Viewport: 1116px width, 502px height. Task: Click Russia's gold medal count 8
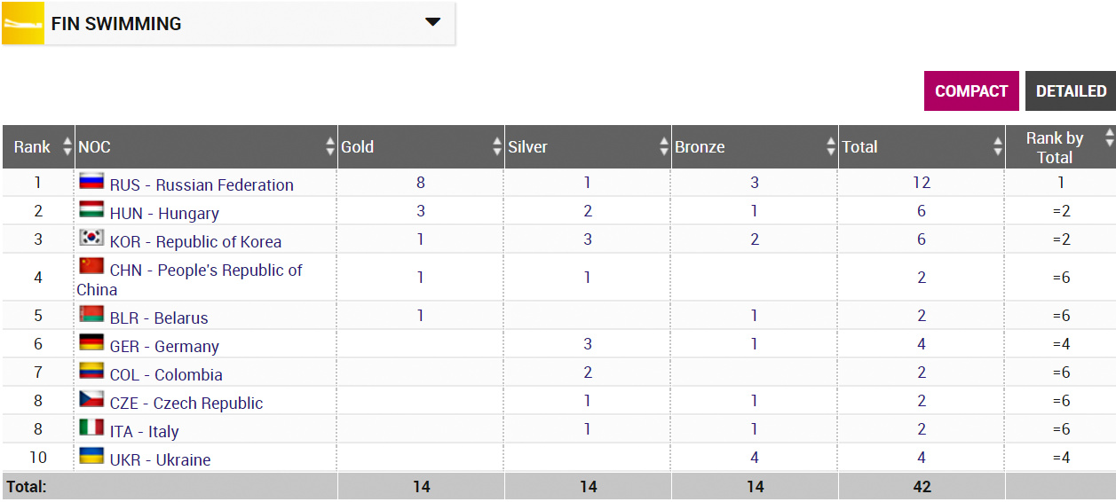point(420,183)
